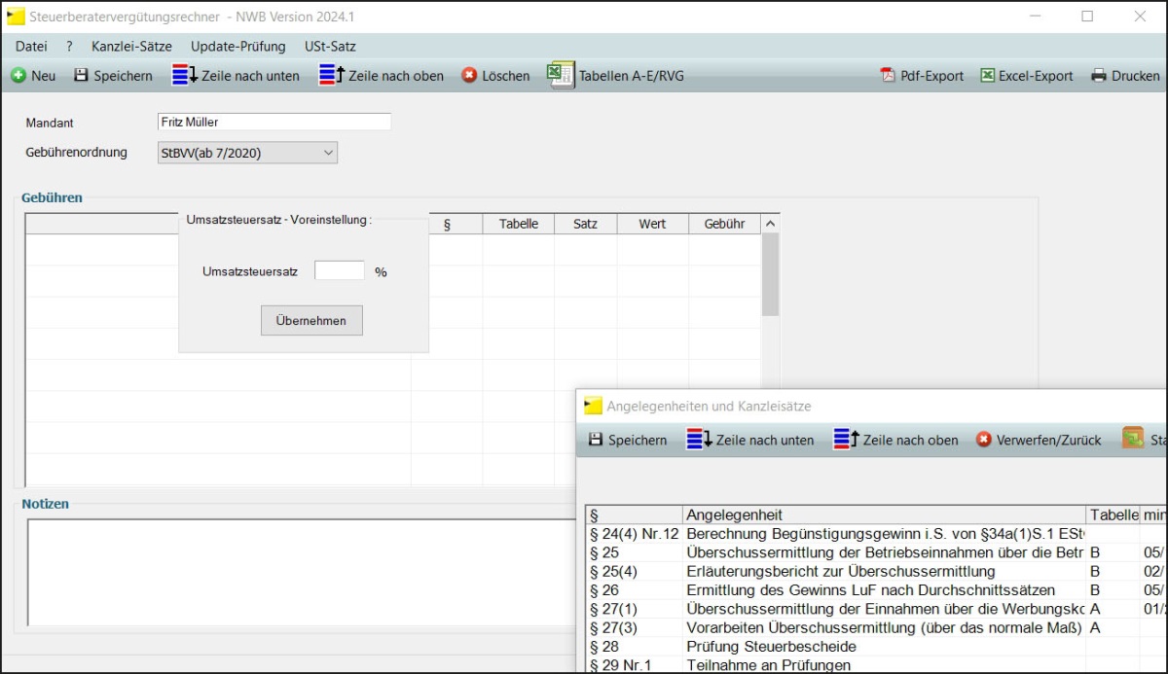Image resolution: width=1168 pixels, height=674 pixels.
Task: Click Speichern disk icon in main toolbar
Action: 82,76
